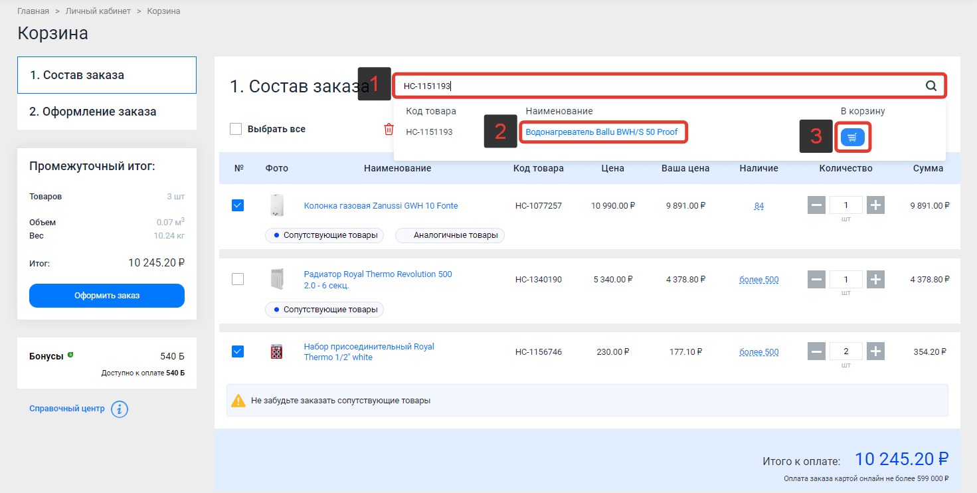
Task: Click bonuses value 540 Б
Action: pyautogui.click(x=172, y=356)
